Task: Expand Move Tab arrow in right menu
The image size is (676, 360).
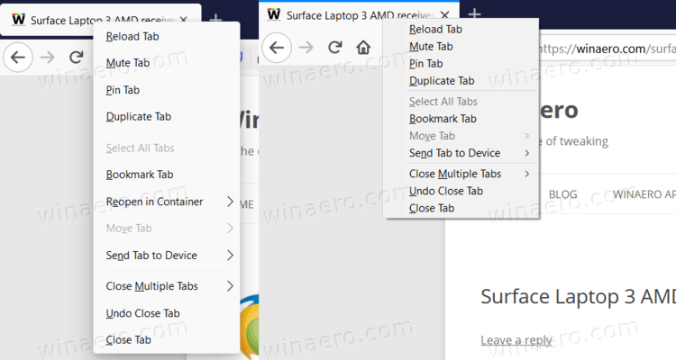Action: [527, 136]
